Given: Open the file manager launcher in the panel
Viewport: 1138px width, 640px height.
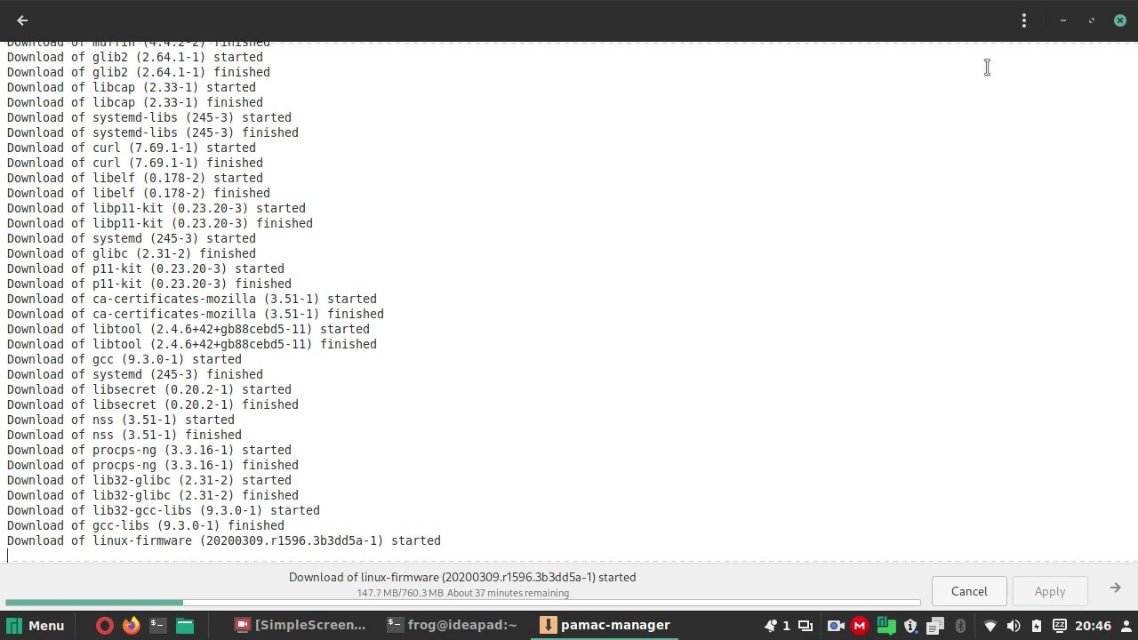Looking at the screenshot, I should tap(185, 625).
